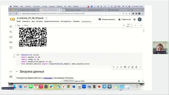Open more cell actions menu
The width and height of the screenshot is (169, 95).
pyautogui.click(x=140, y=67)
